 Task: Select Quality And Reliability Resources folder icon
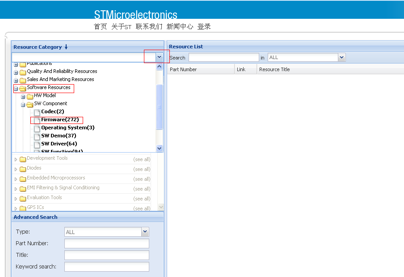[x=23, y=72]
